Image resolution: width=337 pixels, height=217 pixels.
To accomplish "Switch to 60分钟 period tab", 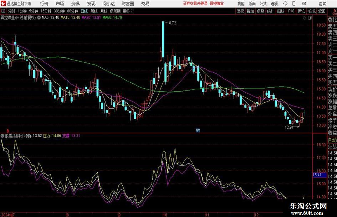I will 72,11.
